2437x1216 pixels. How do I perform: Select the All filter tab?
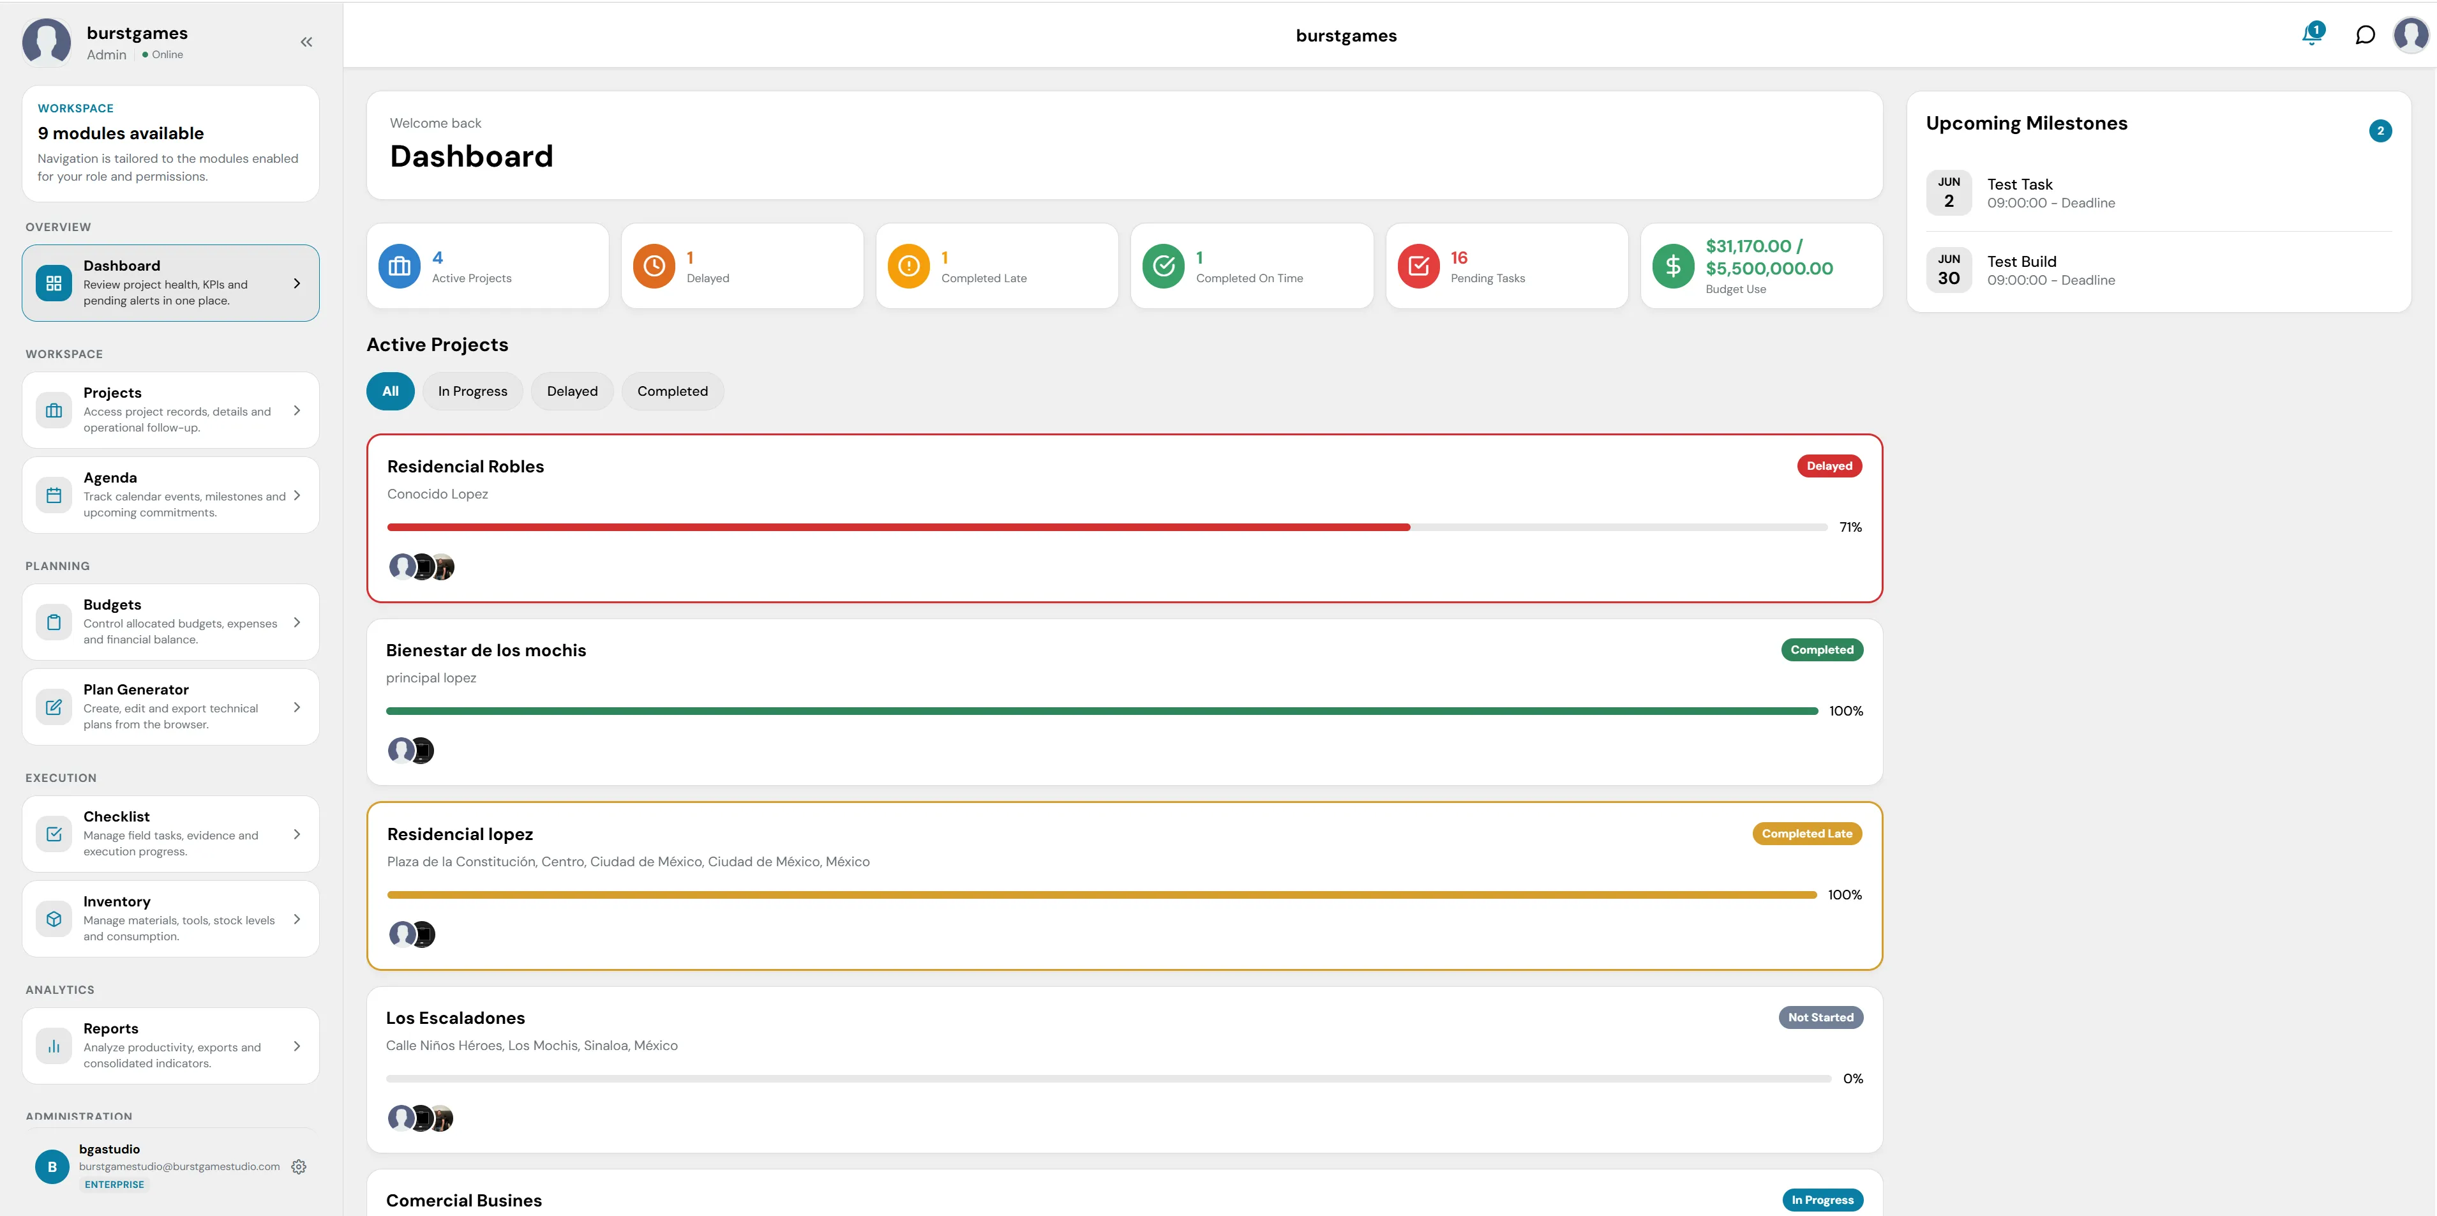(x=391, y=391)
